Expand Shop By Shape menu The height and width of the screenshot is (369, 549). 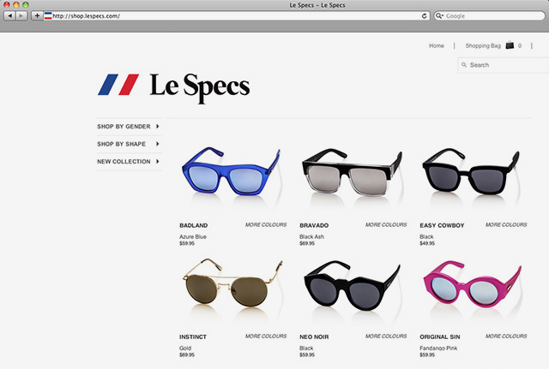(129, 144)
